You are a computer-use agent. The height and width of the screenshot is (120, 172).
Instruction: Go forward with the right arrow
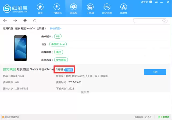click(x=15, y=20)
